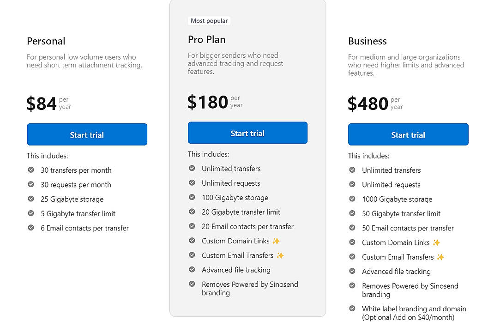Click the checkmark next to Advanced file tracking in Pro Plan
494x333 pixels.
pyautogui.click(x=192, y=270)
